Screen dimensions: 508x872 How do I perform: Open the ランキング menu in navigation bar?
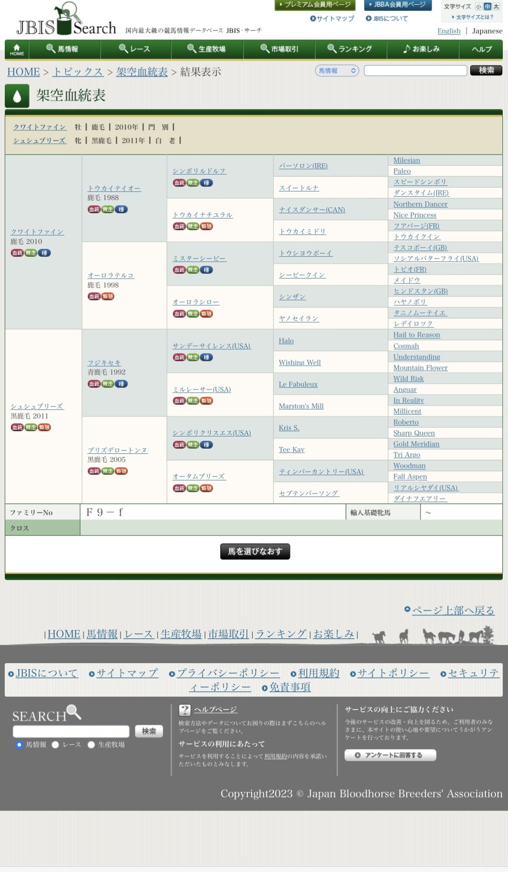pos(351,49)
